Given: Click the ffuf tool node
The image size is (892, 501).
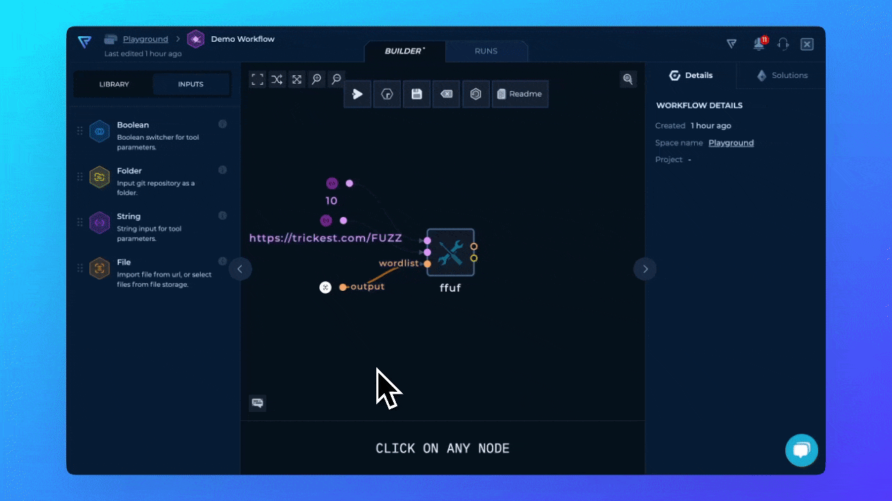Looking at the screenshot, I should tap(451, 253).
